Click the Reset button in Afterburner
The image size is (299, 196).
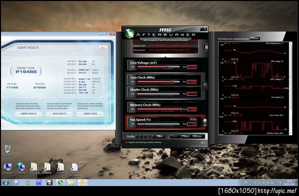(185, 137)
